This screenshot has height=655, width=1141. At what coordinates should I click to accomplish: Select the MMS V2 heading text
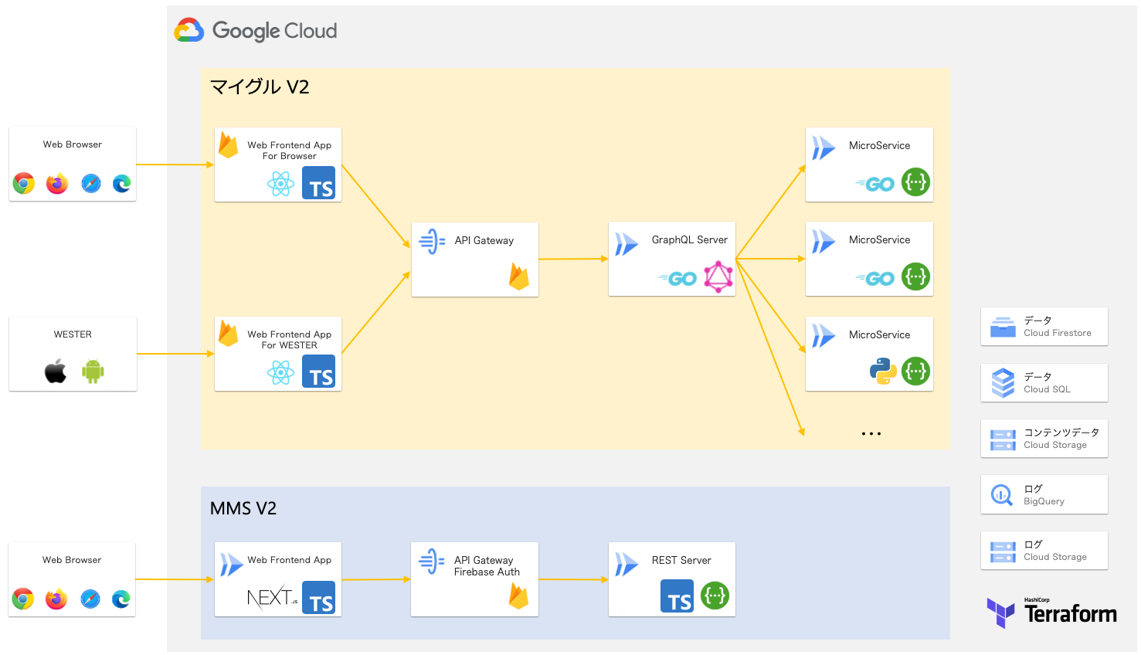click(x=243, y=508)
